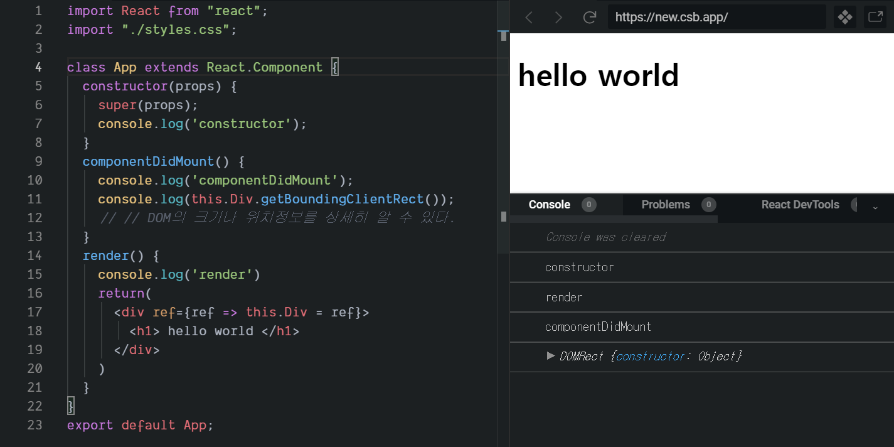894x447 pixels.
Task: Place cursor on componentDidMount method name
Action: (148, 161)
